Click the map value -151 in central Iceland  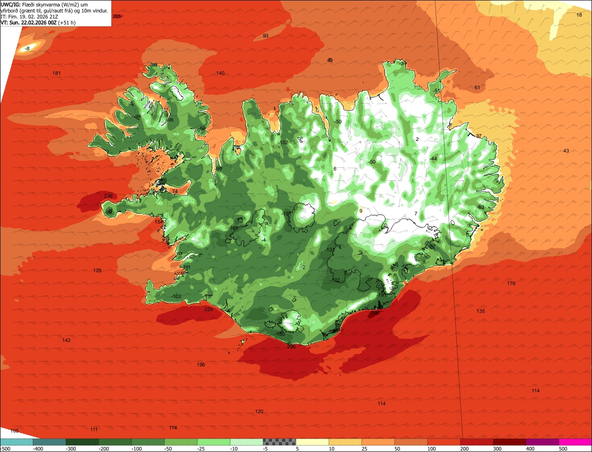286,214
